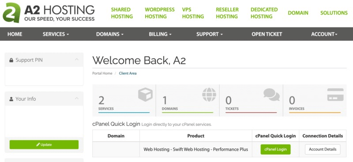Image resolution: width=353 pixels, height=162 pixels.
Task: Open the Domains dropdown menu
Action: 110,34
